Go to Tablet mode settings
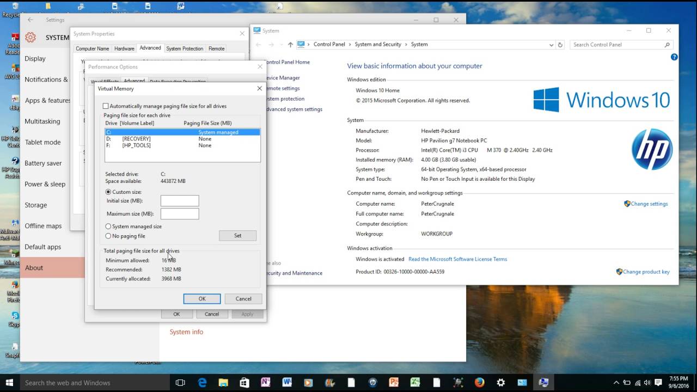 pos(42,143)
